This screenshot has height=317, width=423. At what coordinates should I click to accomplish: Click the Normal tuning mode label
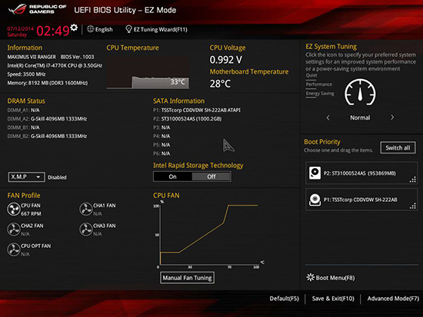pos(360,117)
